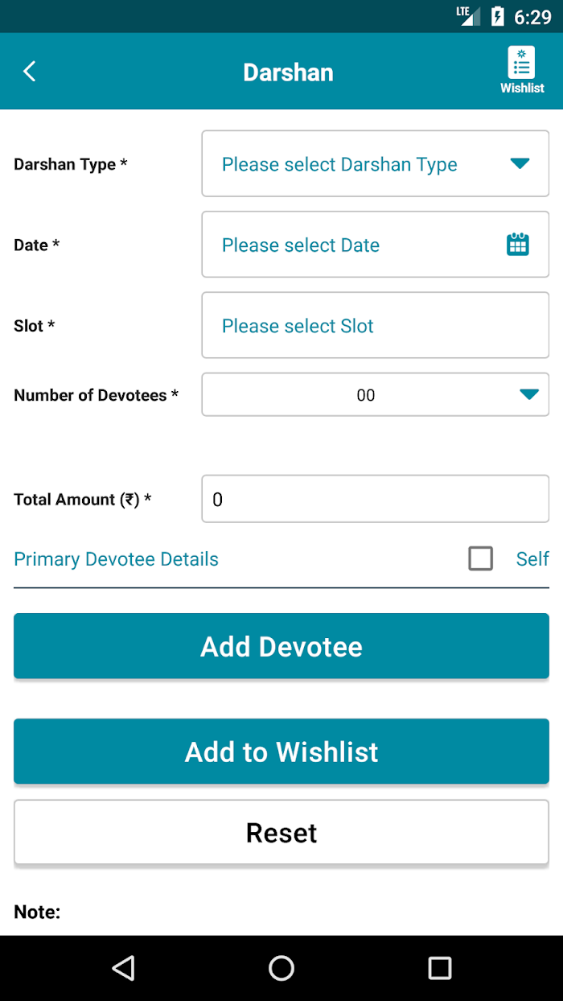The image size is (563, 1001).
Task: Check the Self checkbox
Action: [x=480, y=558]
